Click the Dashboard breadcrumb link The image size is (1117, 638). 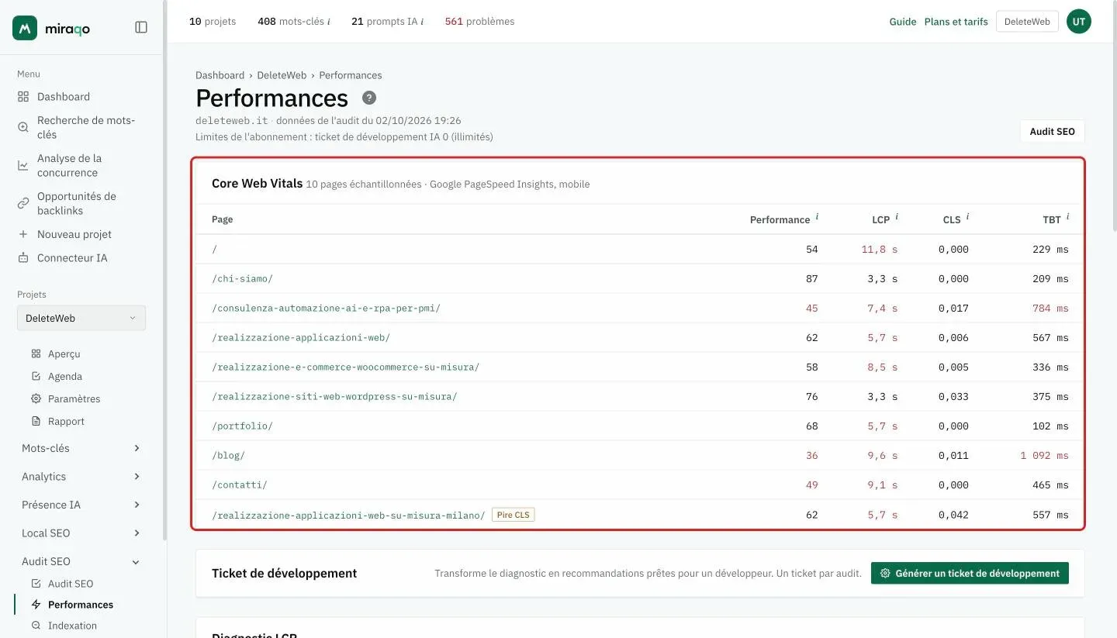pos(220,75)
